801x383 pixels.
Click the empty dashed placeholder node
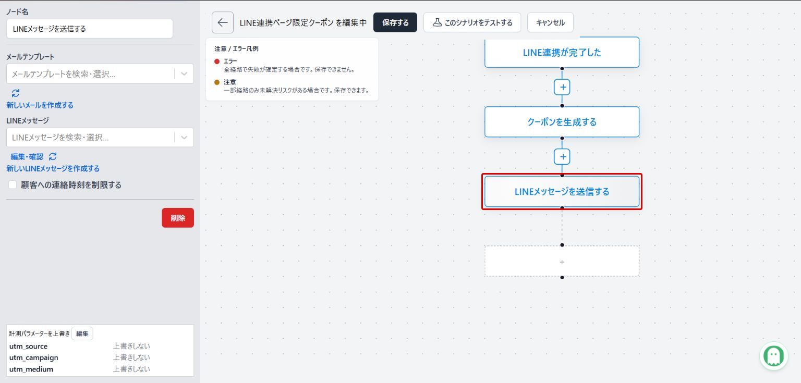(562, 261)
